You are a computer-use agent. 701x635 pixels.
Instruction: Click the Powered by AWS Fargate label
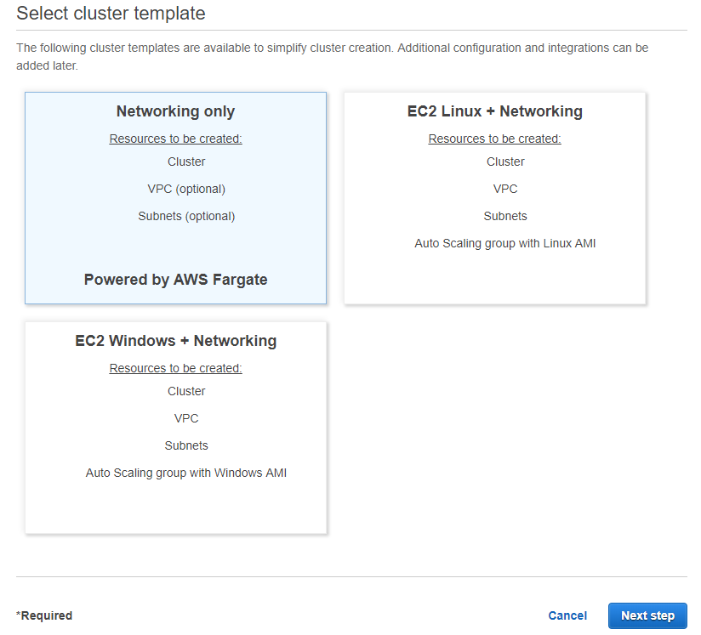click(x=175, y=279)
